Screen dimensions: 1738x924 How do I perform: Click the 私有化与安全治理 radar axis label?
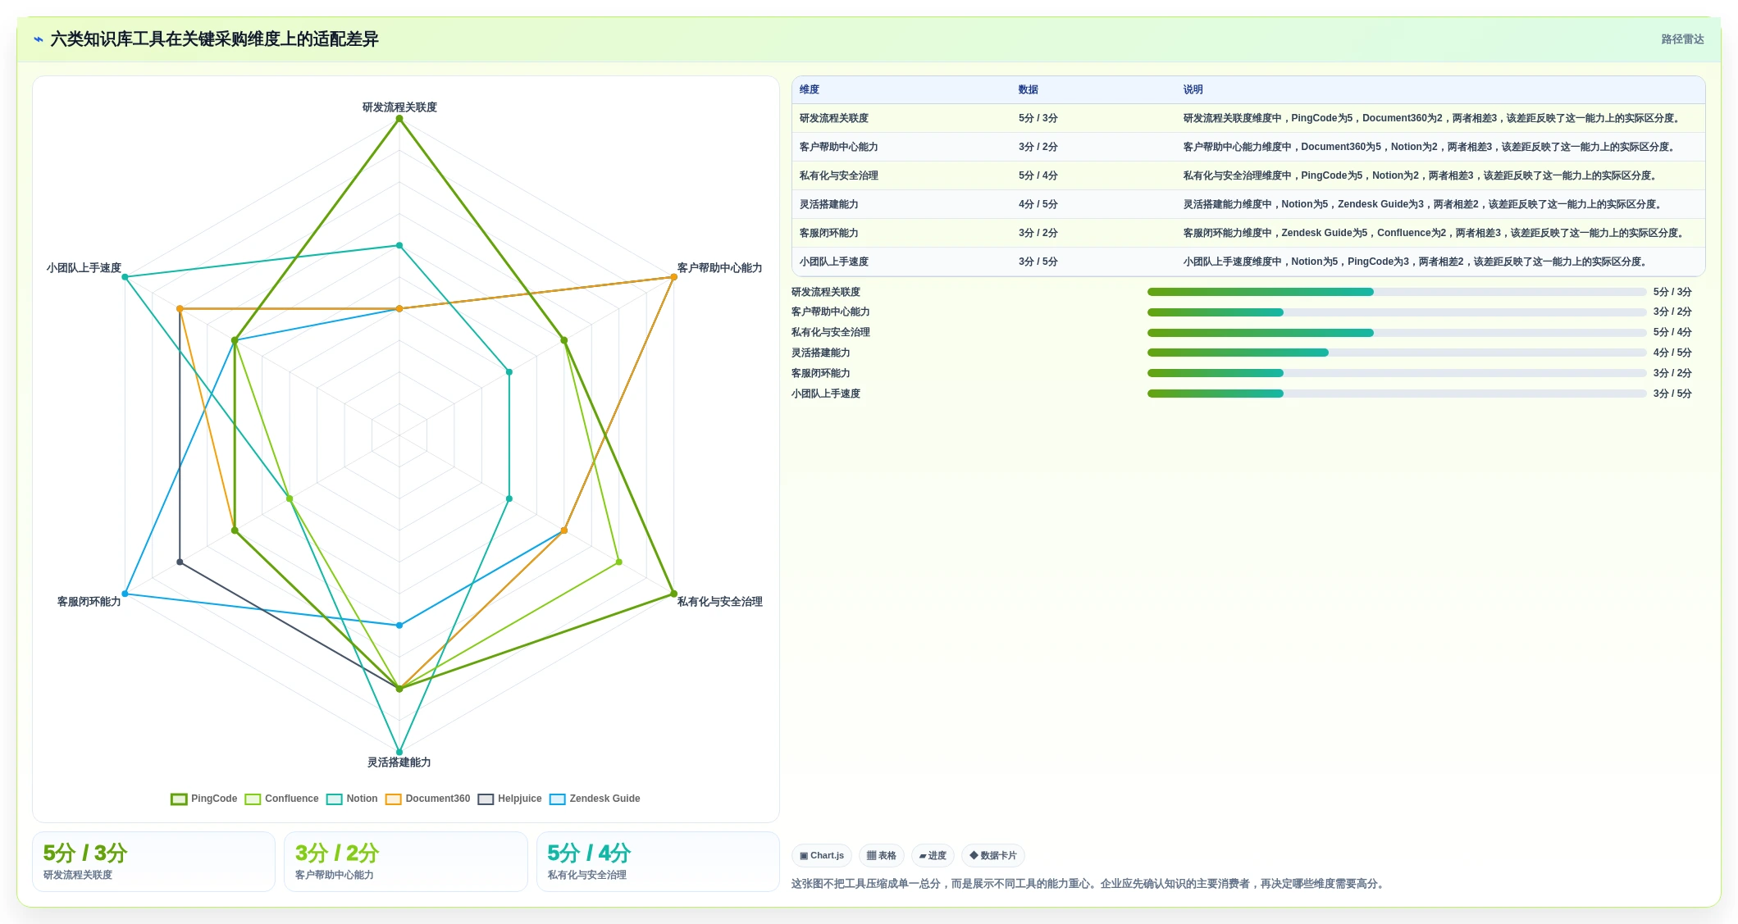click(x=719, y=602)
